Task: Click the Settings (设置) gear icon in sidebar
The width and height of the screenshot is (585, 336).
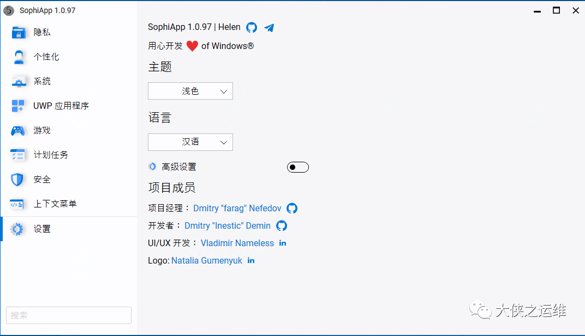Action: (17, 229)
